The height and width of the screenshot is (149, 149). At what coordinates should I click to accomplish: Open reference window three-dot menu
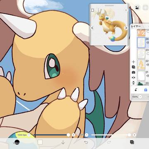[98, 10]
